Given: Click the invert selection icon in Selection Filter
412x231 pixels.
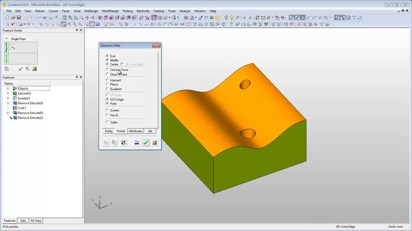Looking at the screenshot, I should [x=123, y=142].
